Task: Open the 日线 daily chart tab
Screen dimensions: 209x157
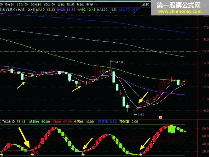Action: point(61,4)
